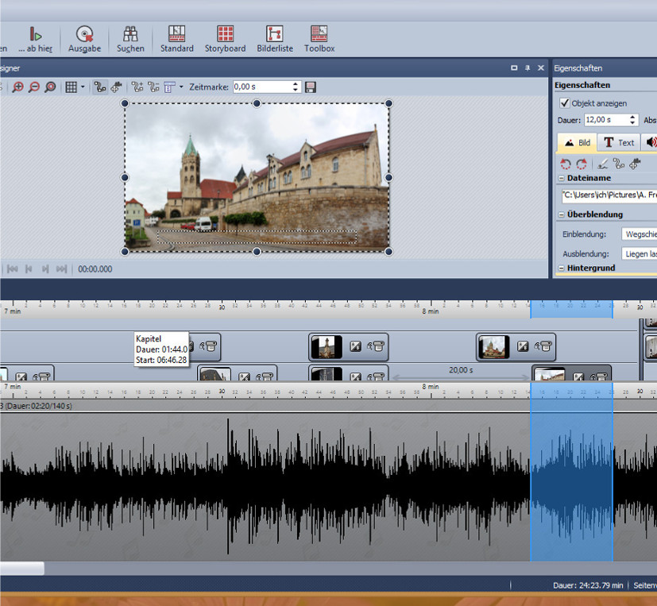Collapse the Dateiname section
The height and width of the screenshot is (606, 657).
pyautogui.click(x=561, y=179)
